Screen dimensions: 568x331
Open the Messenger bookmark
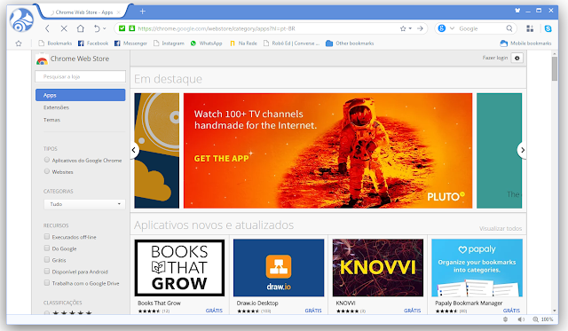(130, 43)
